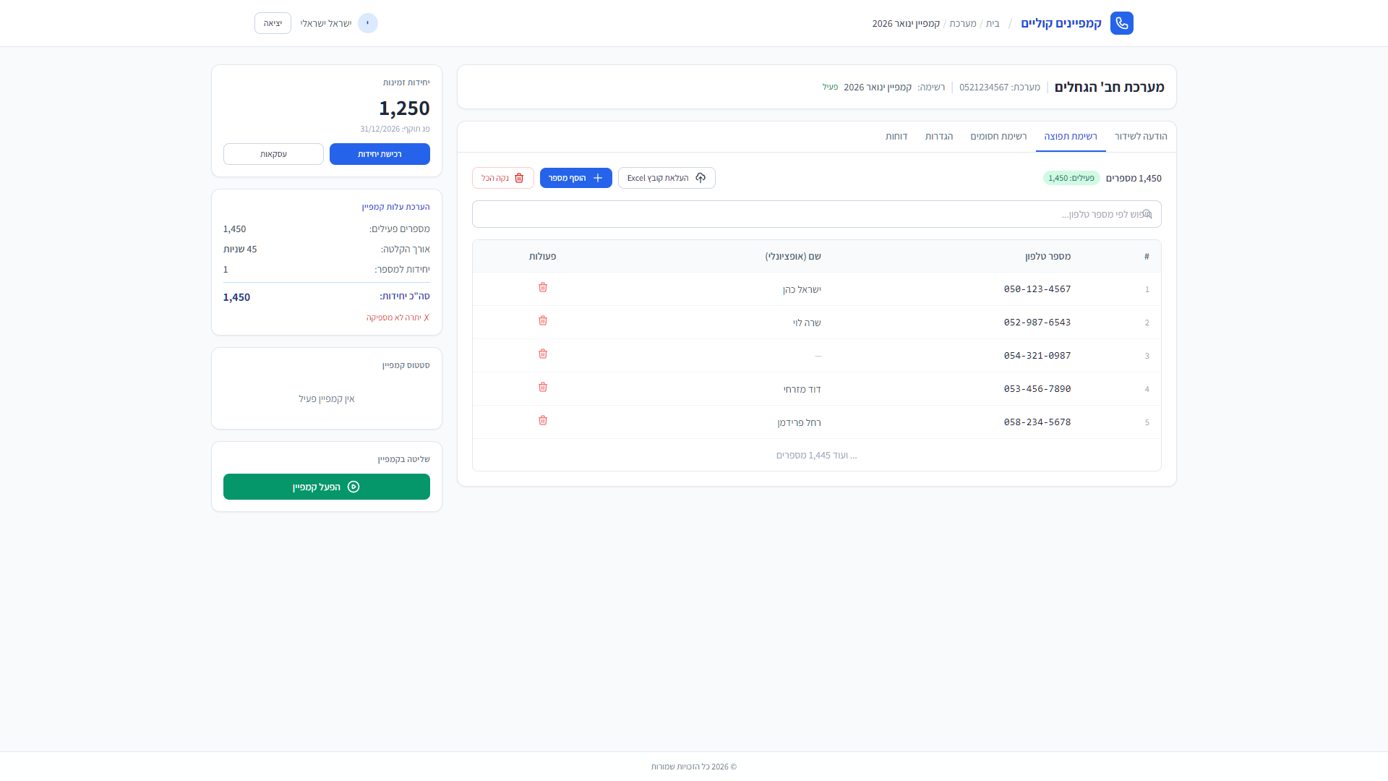This screenshot has height=781, width=1388.
Task: Open the דוחות tab
Action: click(x=896, y=137)
